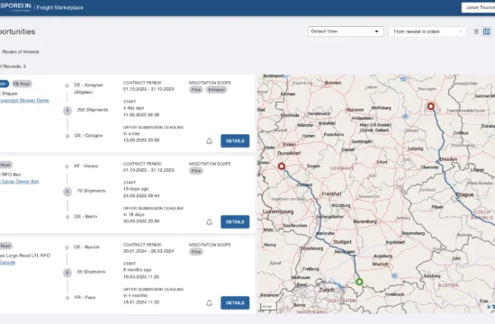Switch to map view icon
The height and width of the screenshot is (324, 495).
pyautogui.click(x=487, y=31)
